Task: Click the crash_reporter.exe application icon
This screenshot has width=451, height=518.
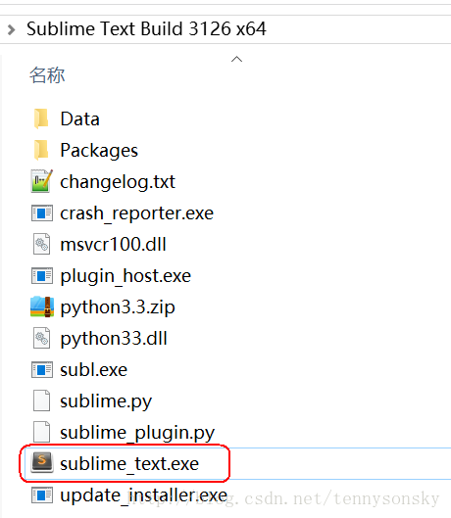Action: (x=42, y=212)
